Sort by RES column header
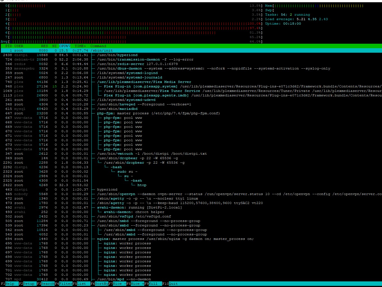 (x=45, y=46)
